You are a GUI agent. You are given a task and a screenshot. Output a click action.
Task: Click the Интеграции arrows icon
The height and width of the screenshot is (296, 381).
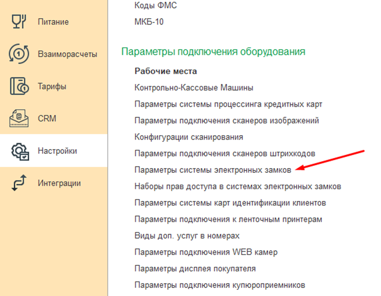point(19,183)
